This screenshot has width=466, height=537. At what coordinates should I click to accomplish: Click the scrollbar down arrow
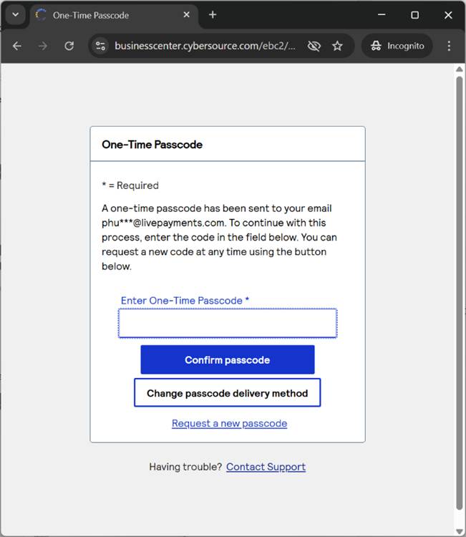[460, 531]
